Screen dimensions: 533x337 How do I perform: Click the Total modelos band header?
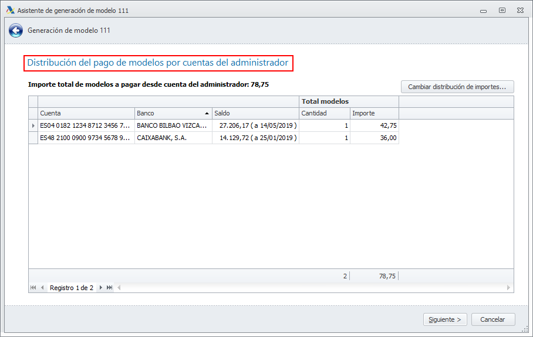pos(349,101)
